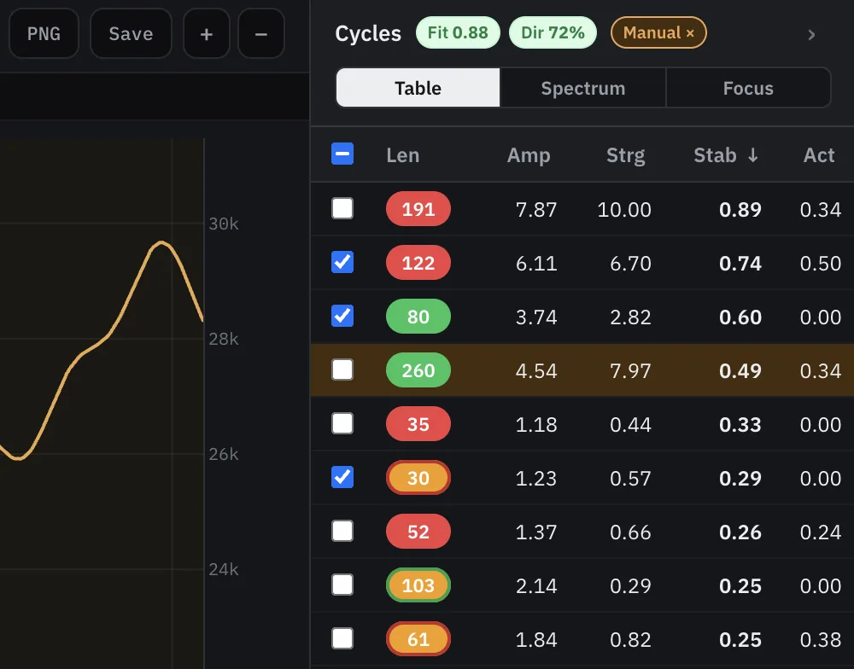Click amplitude value 1.18

pos(536,425)
